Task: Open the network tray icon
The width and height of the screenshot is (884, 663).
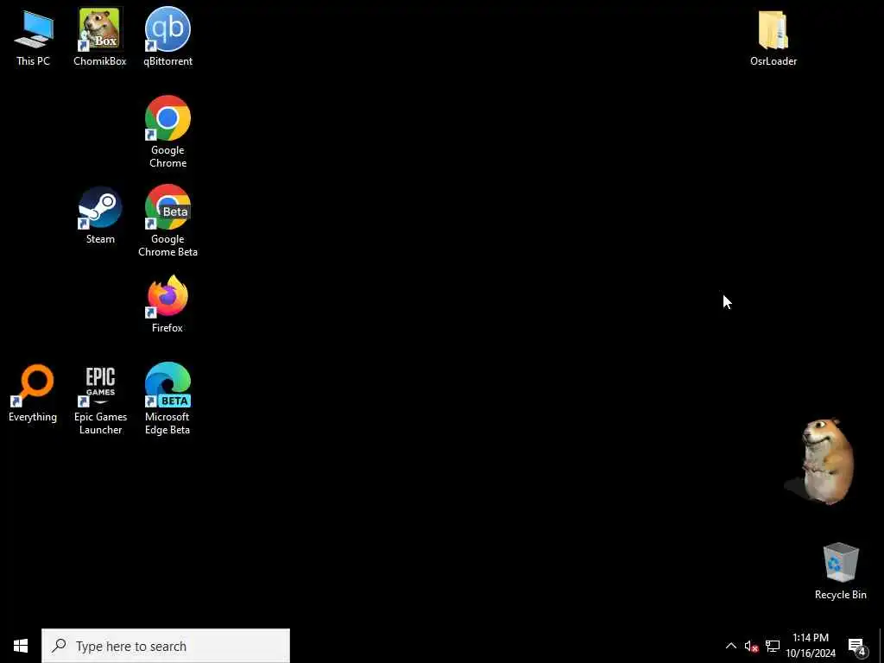Action: coord(773,646)
